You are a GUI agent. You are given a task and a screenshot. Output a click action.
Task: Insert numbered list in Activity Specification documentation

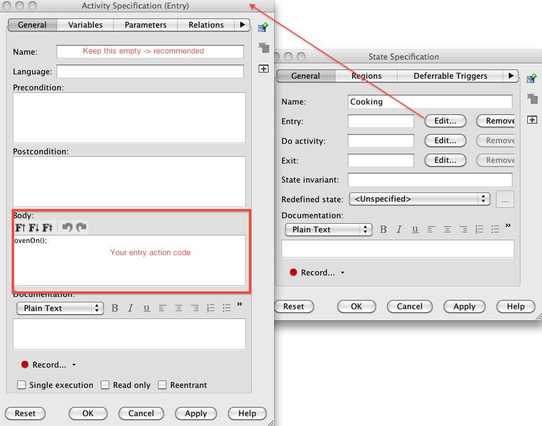click(x=211, y=308)
